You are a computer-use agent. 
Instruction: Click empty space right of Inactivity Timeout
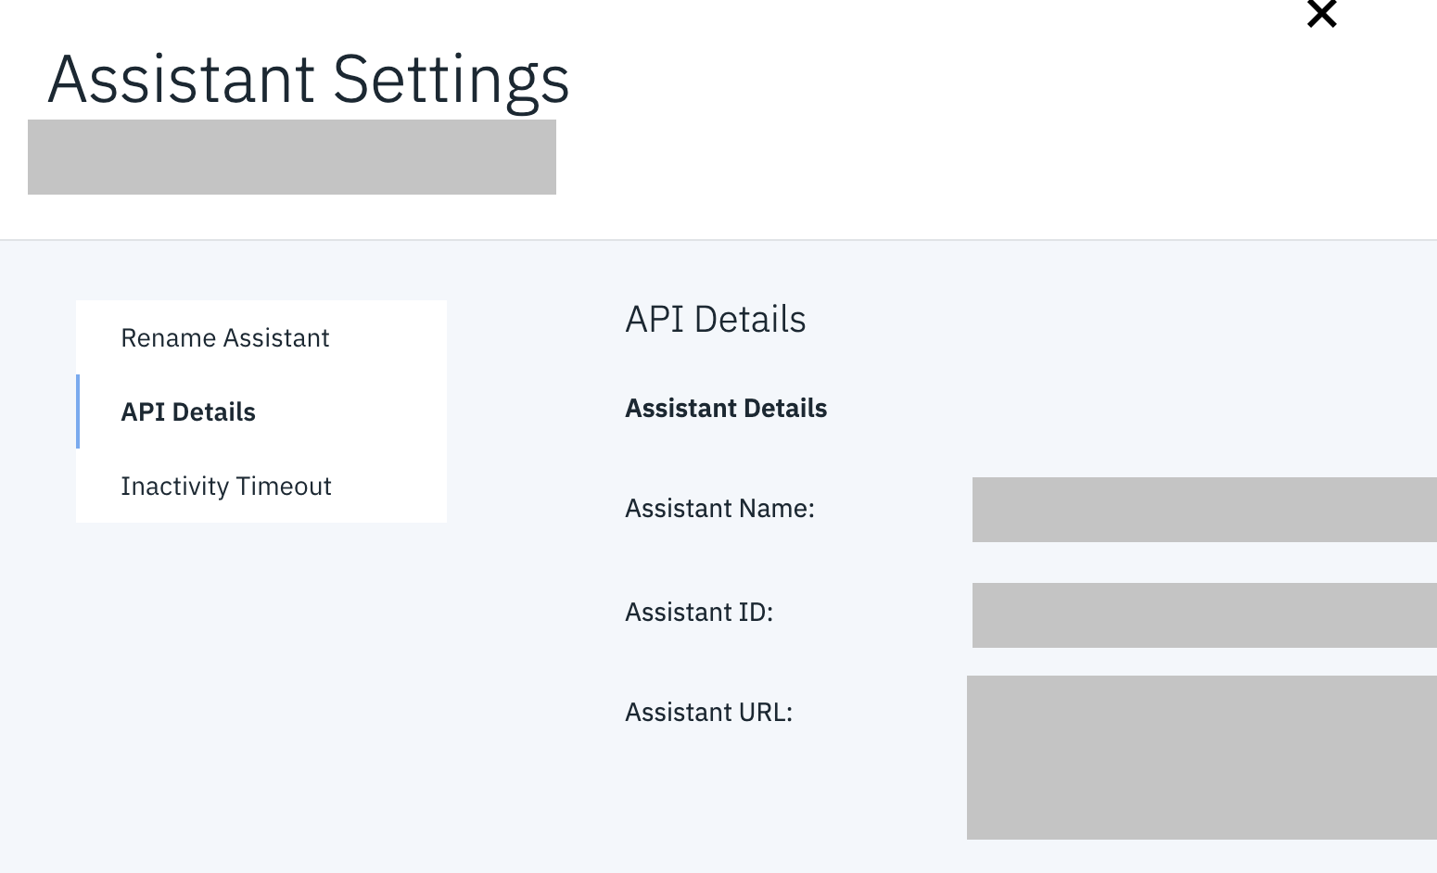tap(394, 487)
